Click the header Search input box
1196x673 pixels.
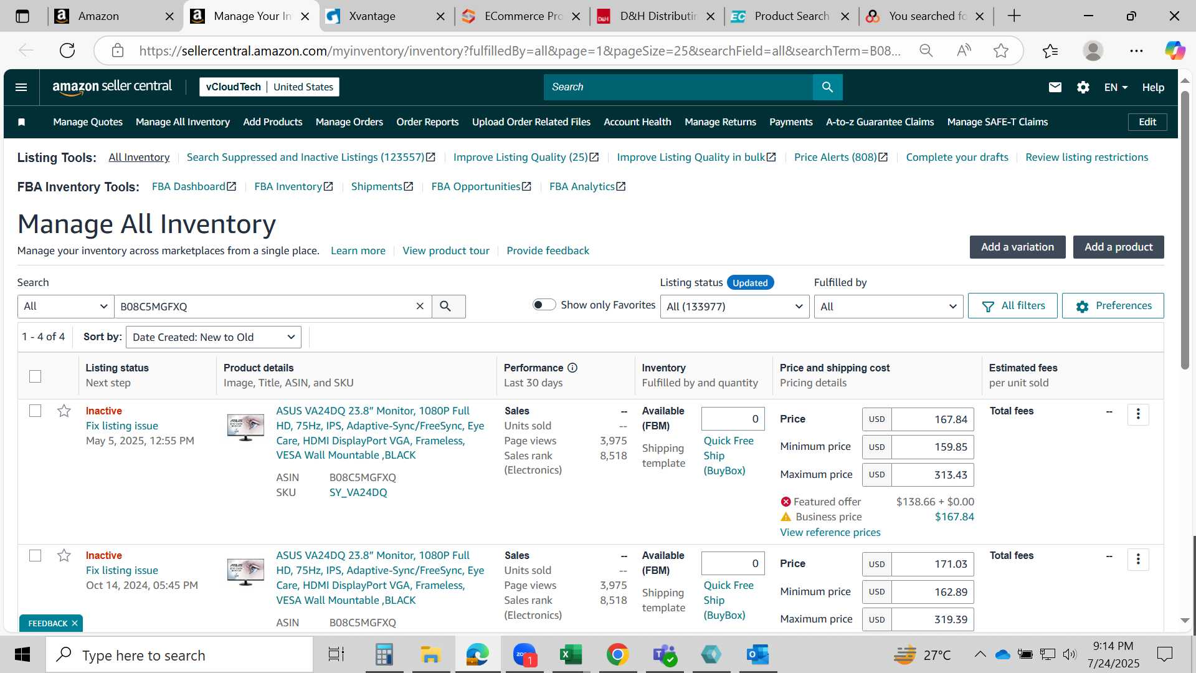click(678, 87)
